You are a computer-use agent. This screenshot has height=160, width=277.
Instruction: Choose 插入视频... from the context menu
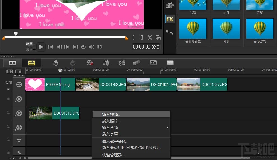(x=111, y=115)
